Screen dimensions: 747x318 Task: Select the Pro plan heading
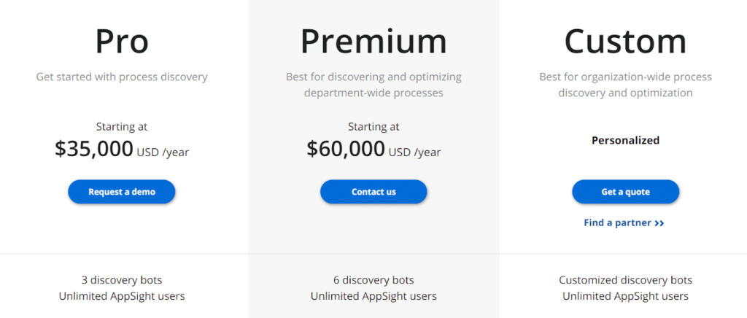point(122,41)
